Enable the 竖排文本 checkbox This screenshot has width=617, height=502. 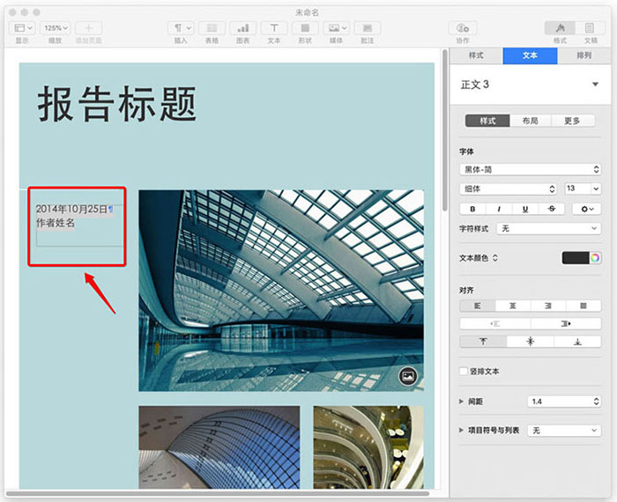(464, 371)
